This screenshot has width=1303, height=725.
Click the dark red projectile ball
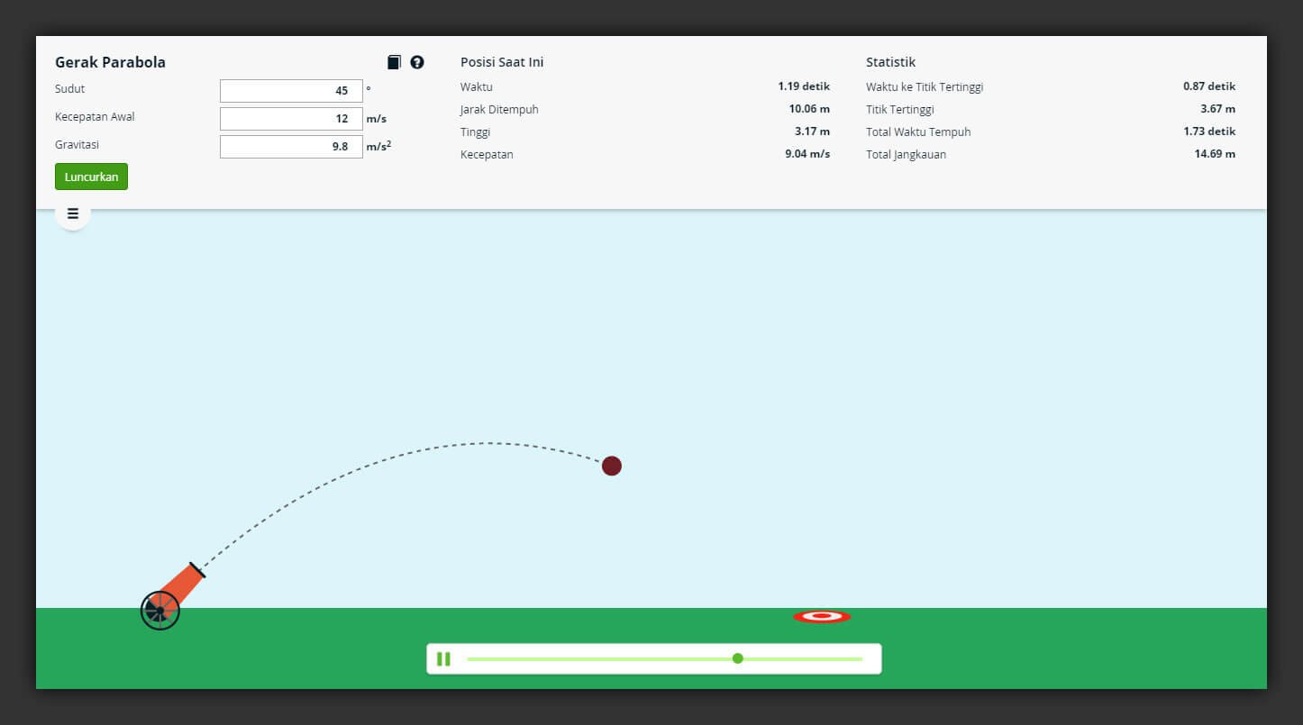pyautogui.click(x=612, y=466)
